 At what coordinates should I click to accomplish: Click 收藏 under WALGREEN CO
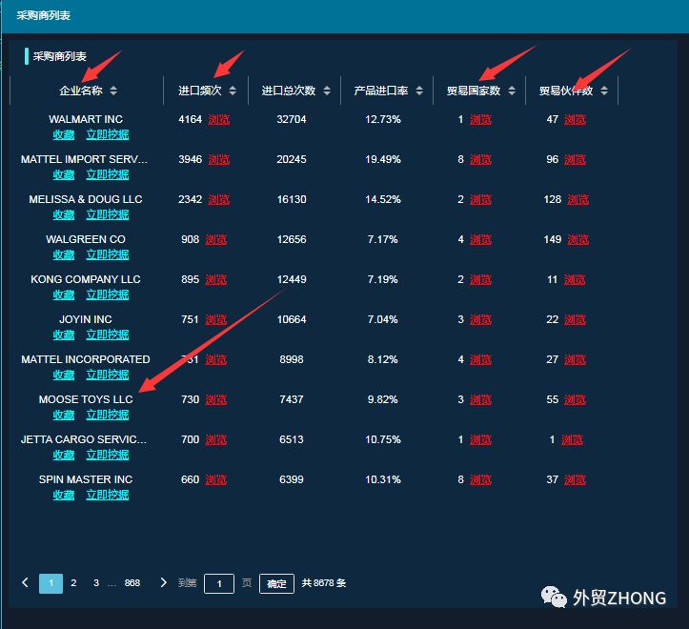coord(64,255)
